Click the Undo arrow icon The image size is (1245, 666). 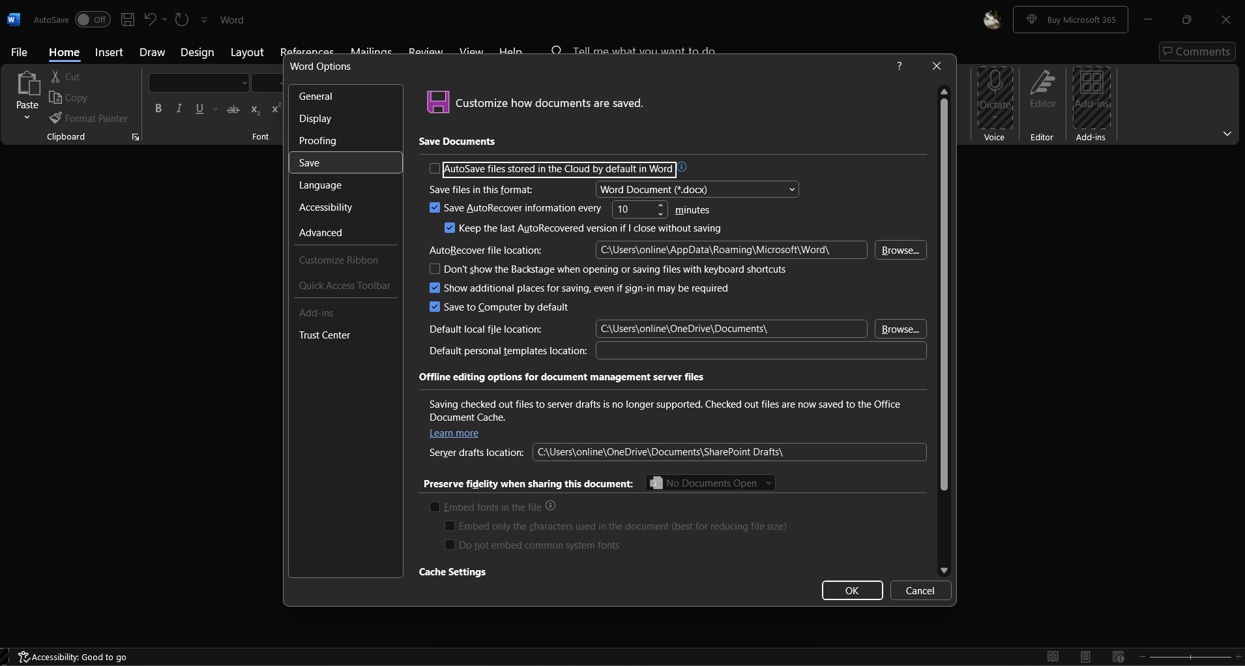pyautogui.click(x=150, y=20)
